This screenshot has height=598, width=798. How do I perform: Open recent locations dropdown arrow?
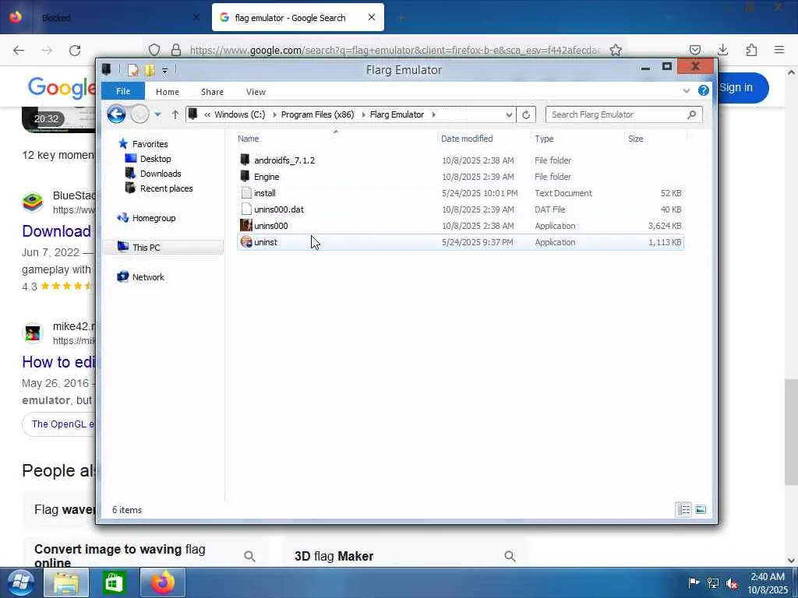pyautogui.click(x=157, y=114)
